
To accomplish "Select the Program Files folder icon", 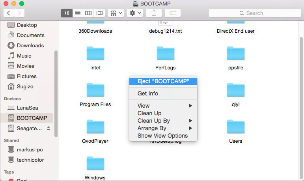I will [95, 90].
